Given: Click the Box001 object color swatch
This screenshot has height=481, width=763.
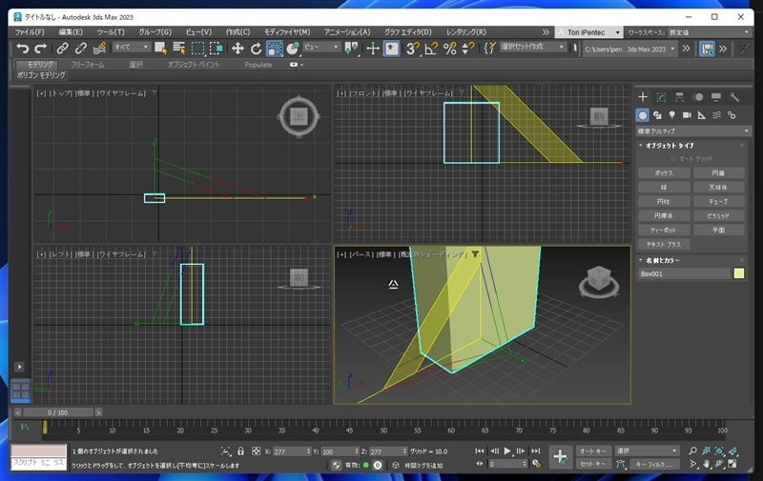Looking at the screenshot, I should coord(738,273).
